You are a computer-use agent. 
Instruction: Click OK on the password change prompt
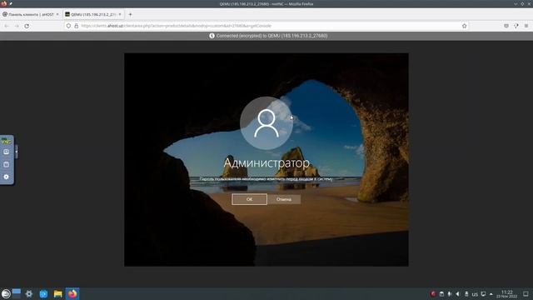(249, 199)
